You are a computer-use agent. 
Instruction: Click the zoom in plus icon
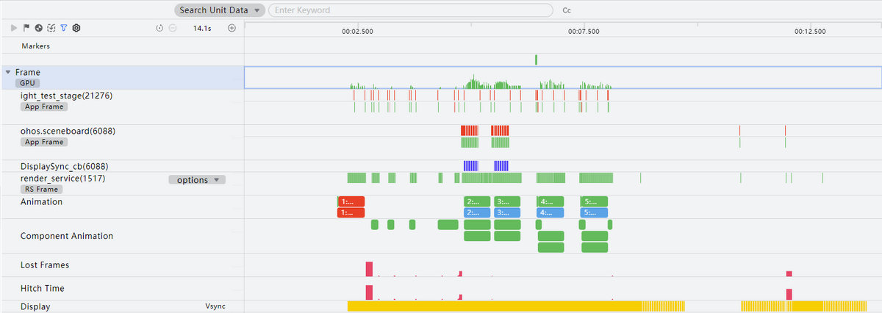[x=232, y=28]
